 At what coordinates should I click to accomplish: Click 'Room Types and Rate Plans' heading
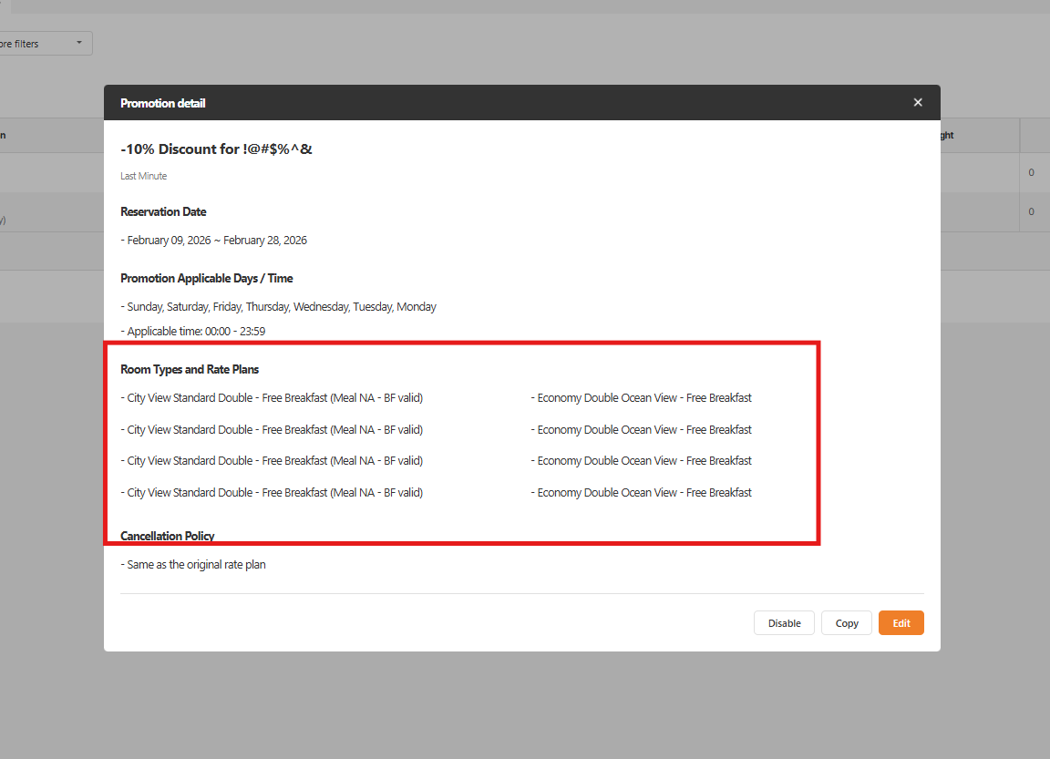[x=190, y=369]
